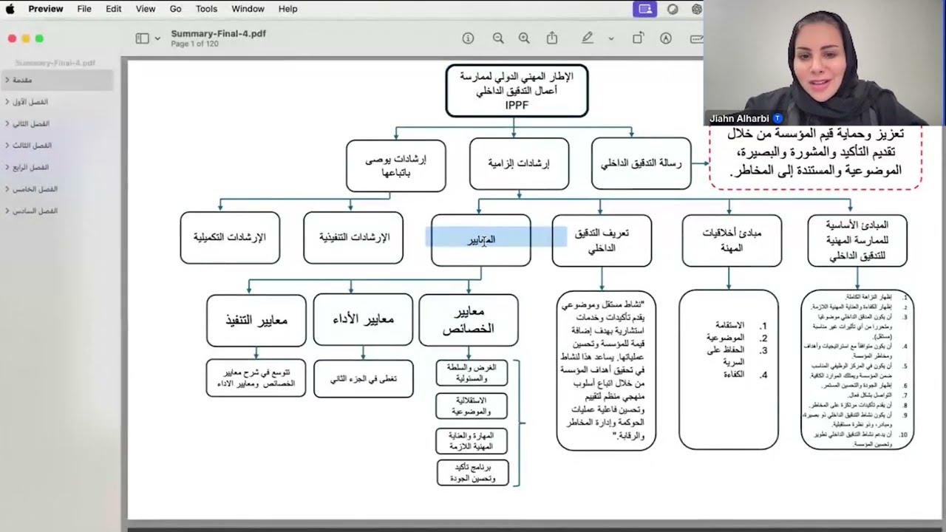Open highlight color options dropdown
Viewport: 946px width, 532px height.
coord(611,38)
